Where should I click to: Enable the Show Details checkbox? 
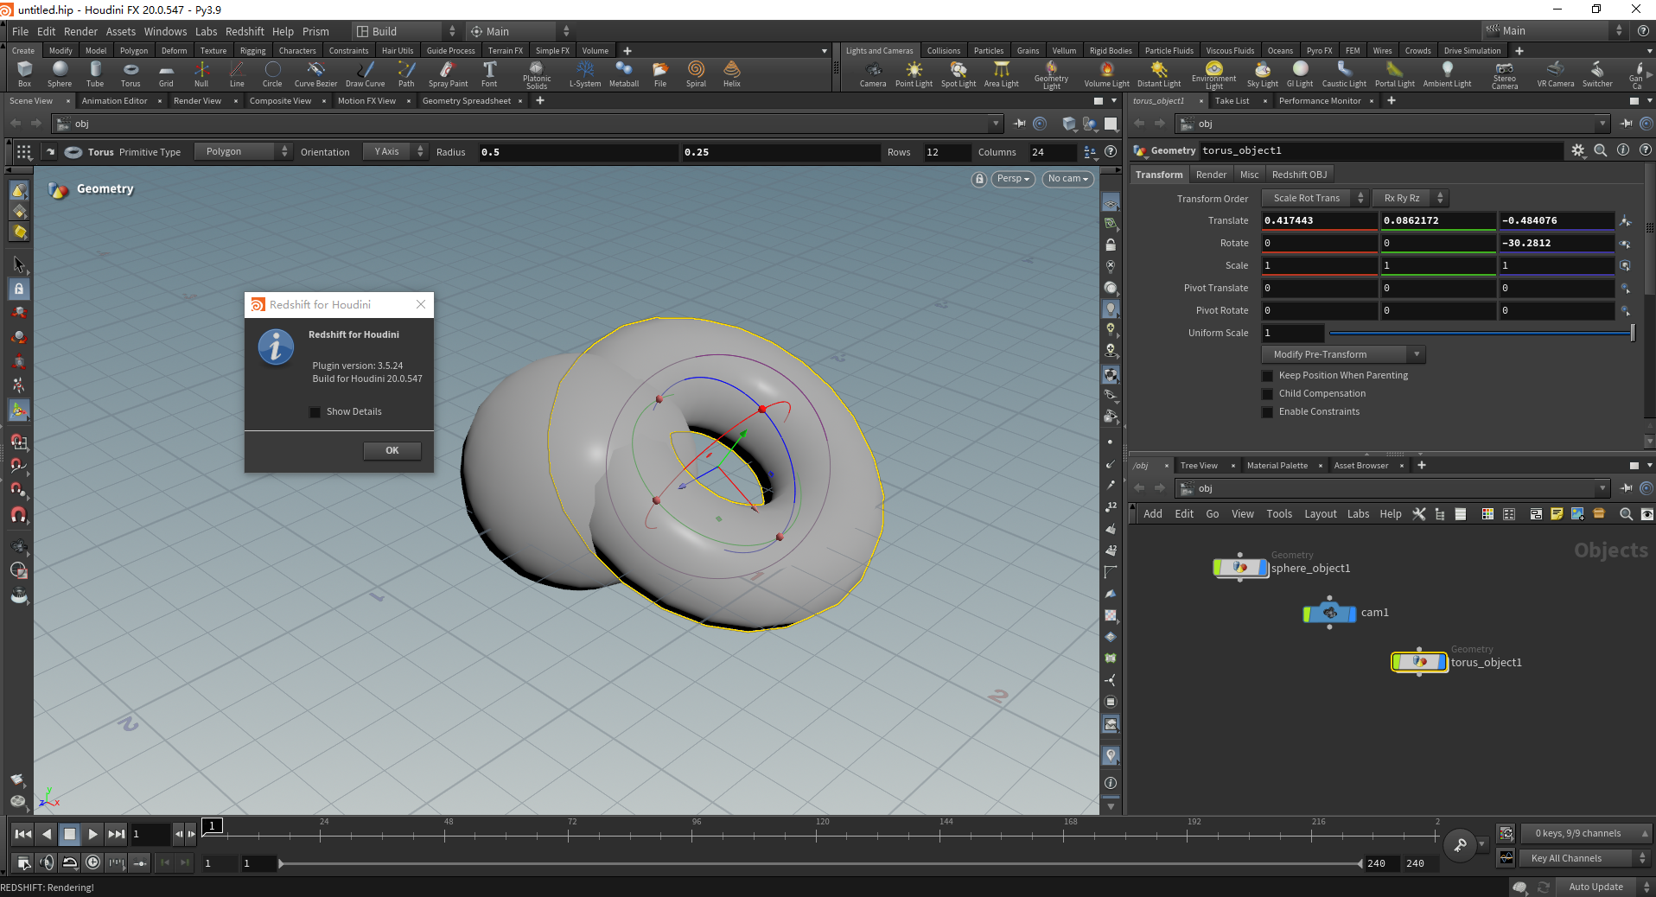click(315, 412)
